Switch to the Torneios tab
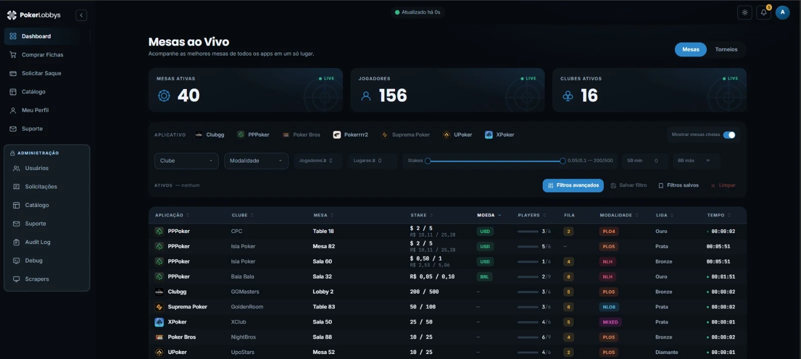The width and height of the screenshot is (801, 359). click(726, 49)
